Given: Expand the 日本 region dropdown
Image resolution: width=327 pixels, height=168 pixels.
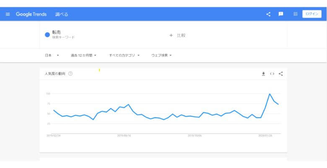Looking at the screenshot, I should pos(52,55).
